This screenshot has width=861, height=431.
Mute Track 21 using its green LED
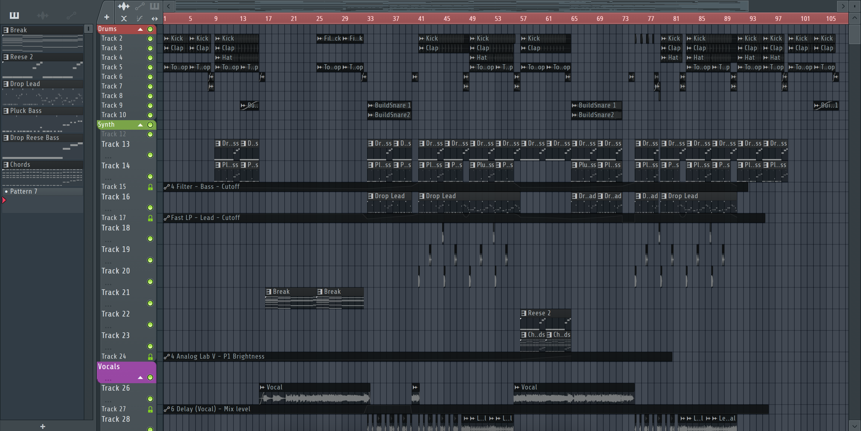pos(150,303)
